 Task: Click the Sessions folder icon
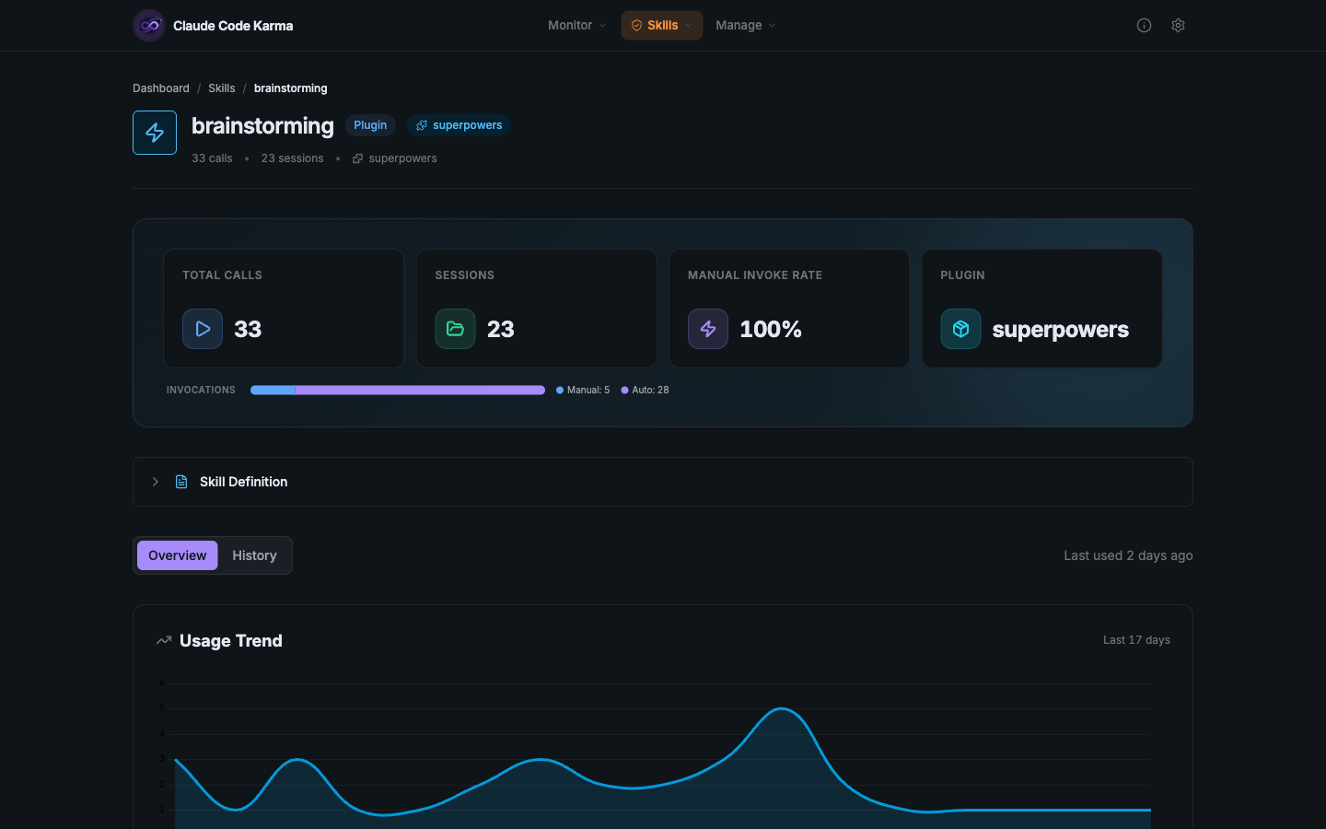455,329
